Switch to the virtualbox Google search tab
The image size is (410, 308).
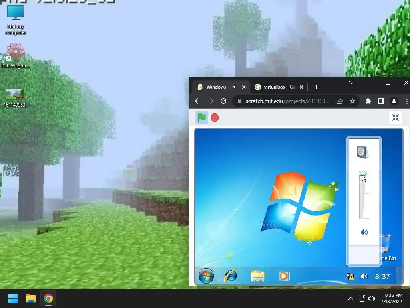click(x=279, y=87)
